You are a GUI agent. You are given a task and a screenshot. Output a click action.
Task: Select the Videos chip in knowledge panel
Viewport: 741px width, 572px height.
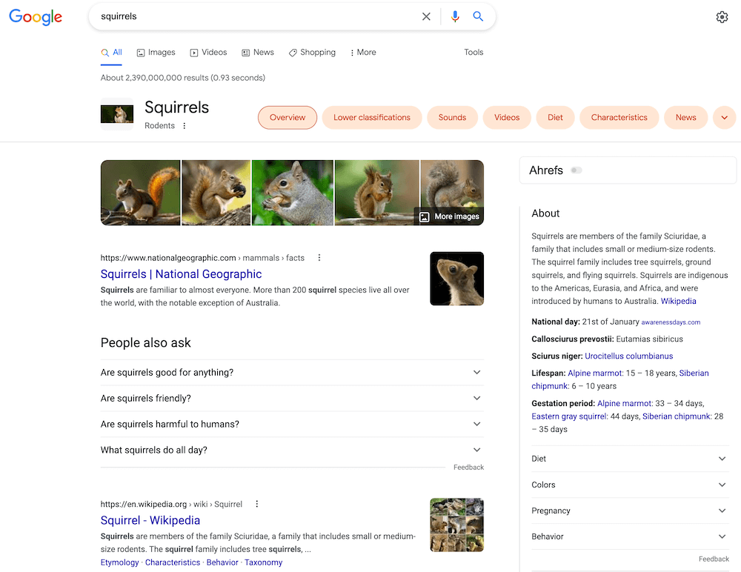pos(507,117)
